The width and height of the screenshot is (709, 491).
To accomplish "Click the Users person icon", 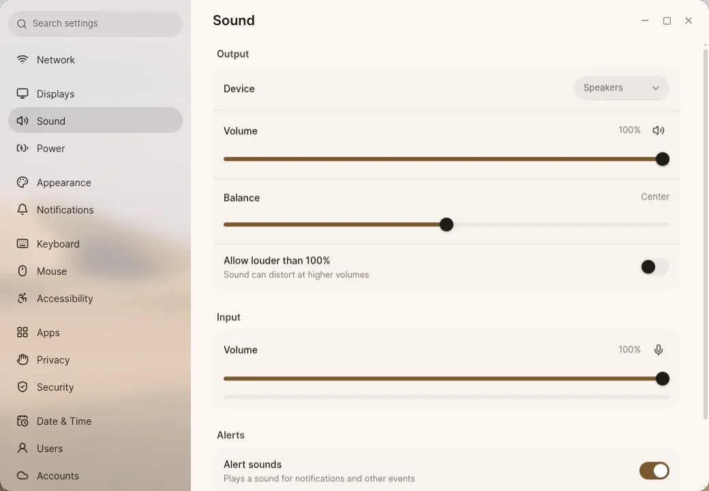I will click(22, 448).
